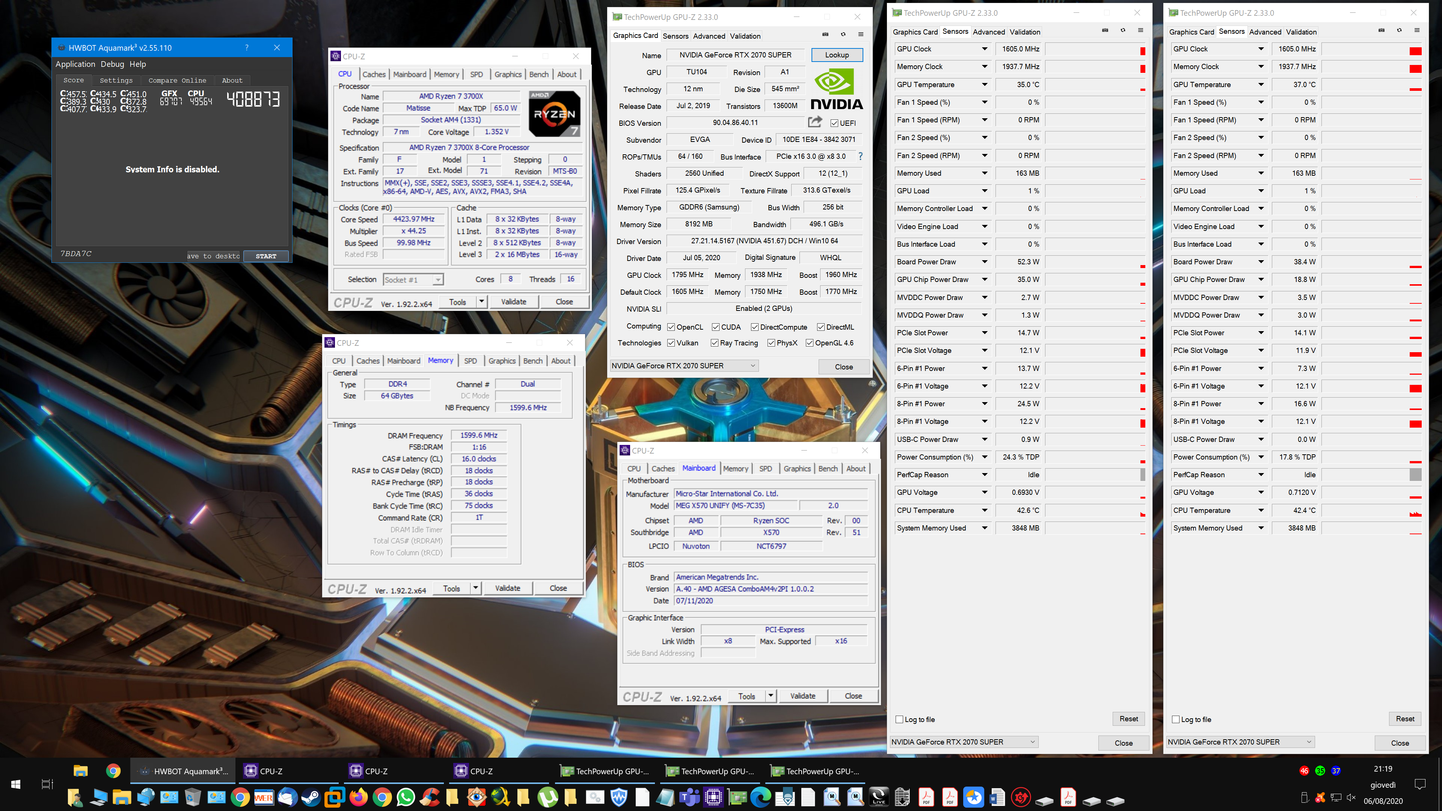Open the MSI Live Update icon on the taskbar

[x=879, y=797]
